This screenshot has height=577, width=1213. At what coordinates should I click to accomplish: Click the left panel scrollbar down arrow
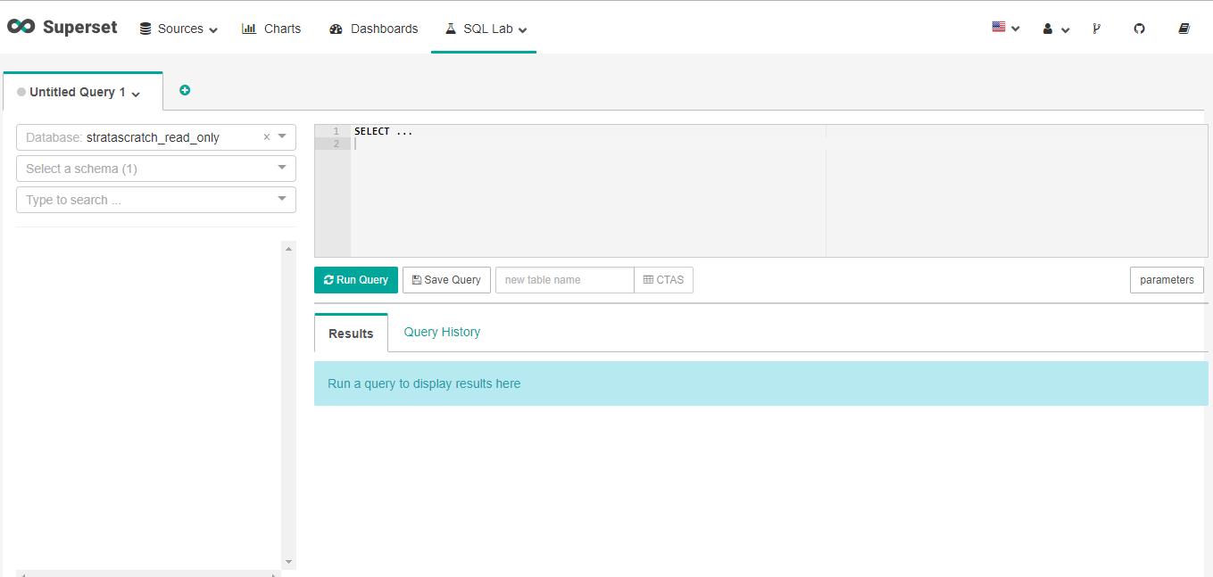pos(288,562)
